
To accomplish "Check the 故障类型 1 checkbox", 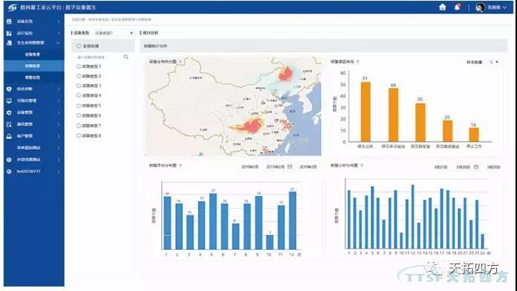I will click(x=79, y=67).
